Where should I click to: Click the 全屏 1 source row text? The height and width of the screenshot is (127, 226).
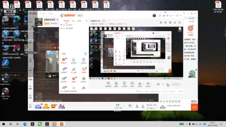71,25
